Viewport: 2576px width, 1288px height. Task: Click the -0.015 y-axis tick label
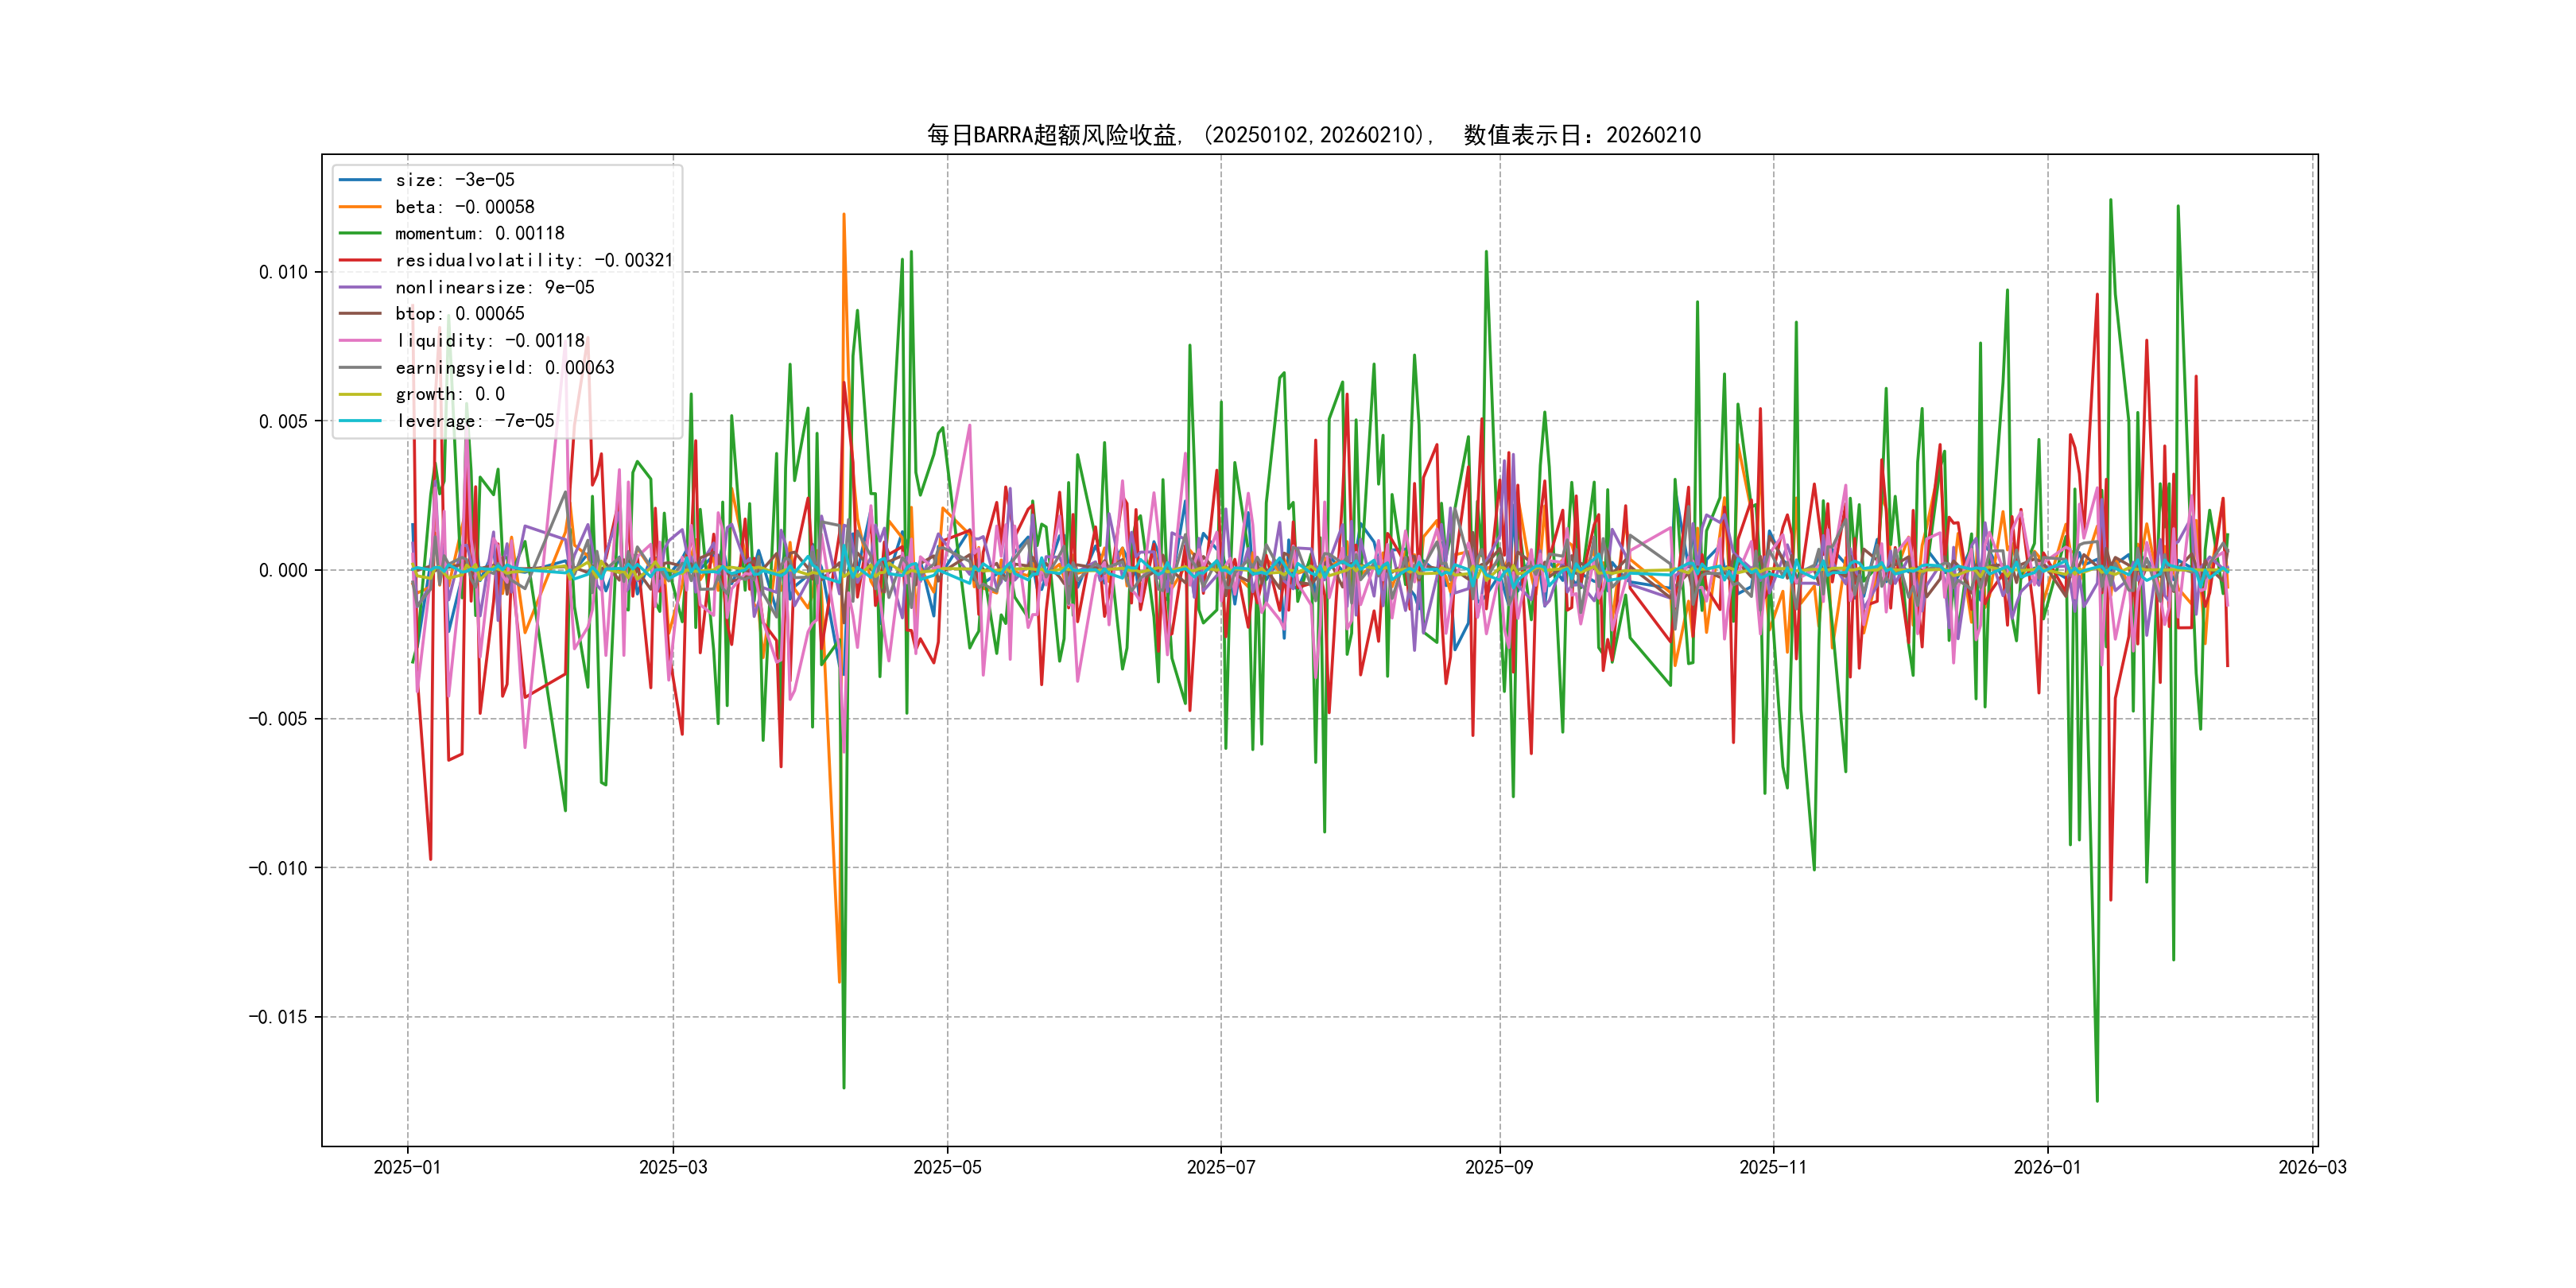click(x=278, y=1017)
